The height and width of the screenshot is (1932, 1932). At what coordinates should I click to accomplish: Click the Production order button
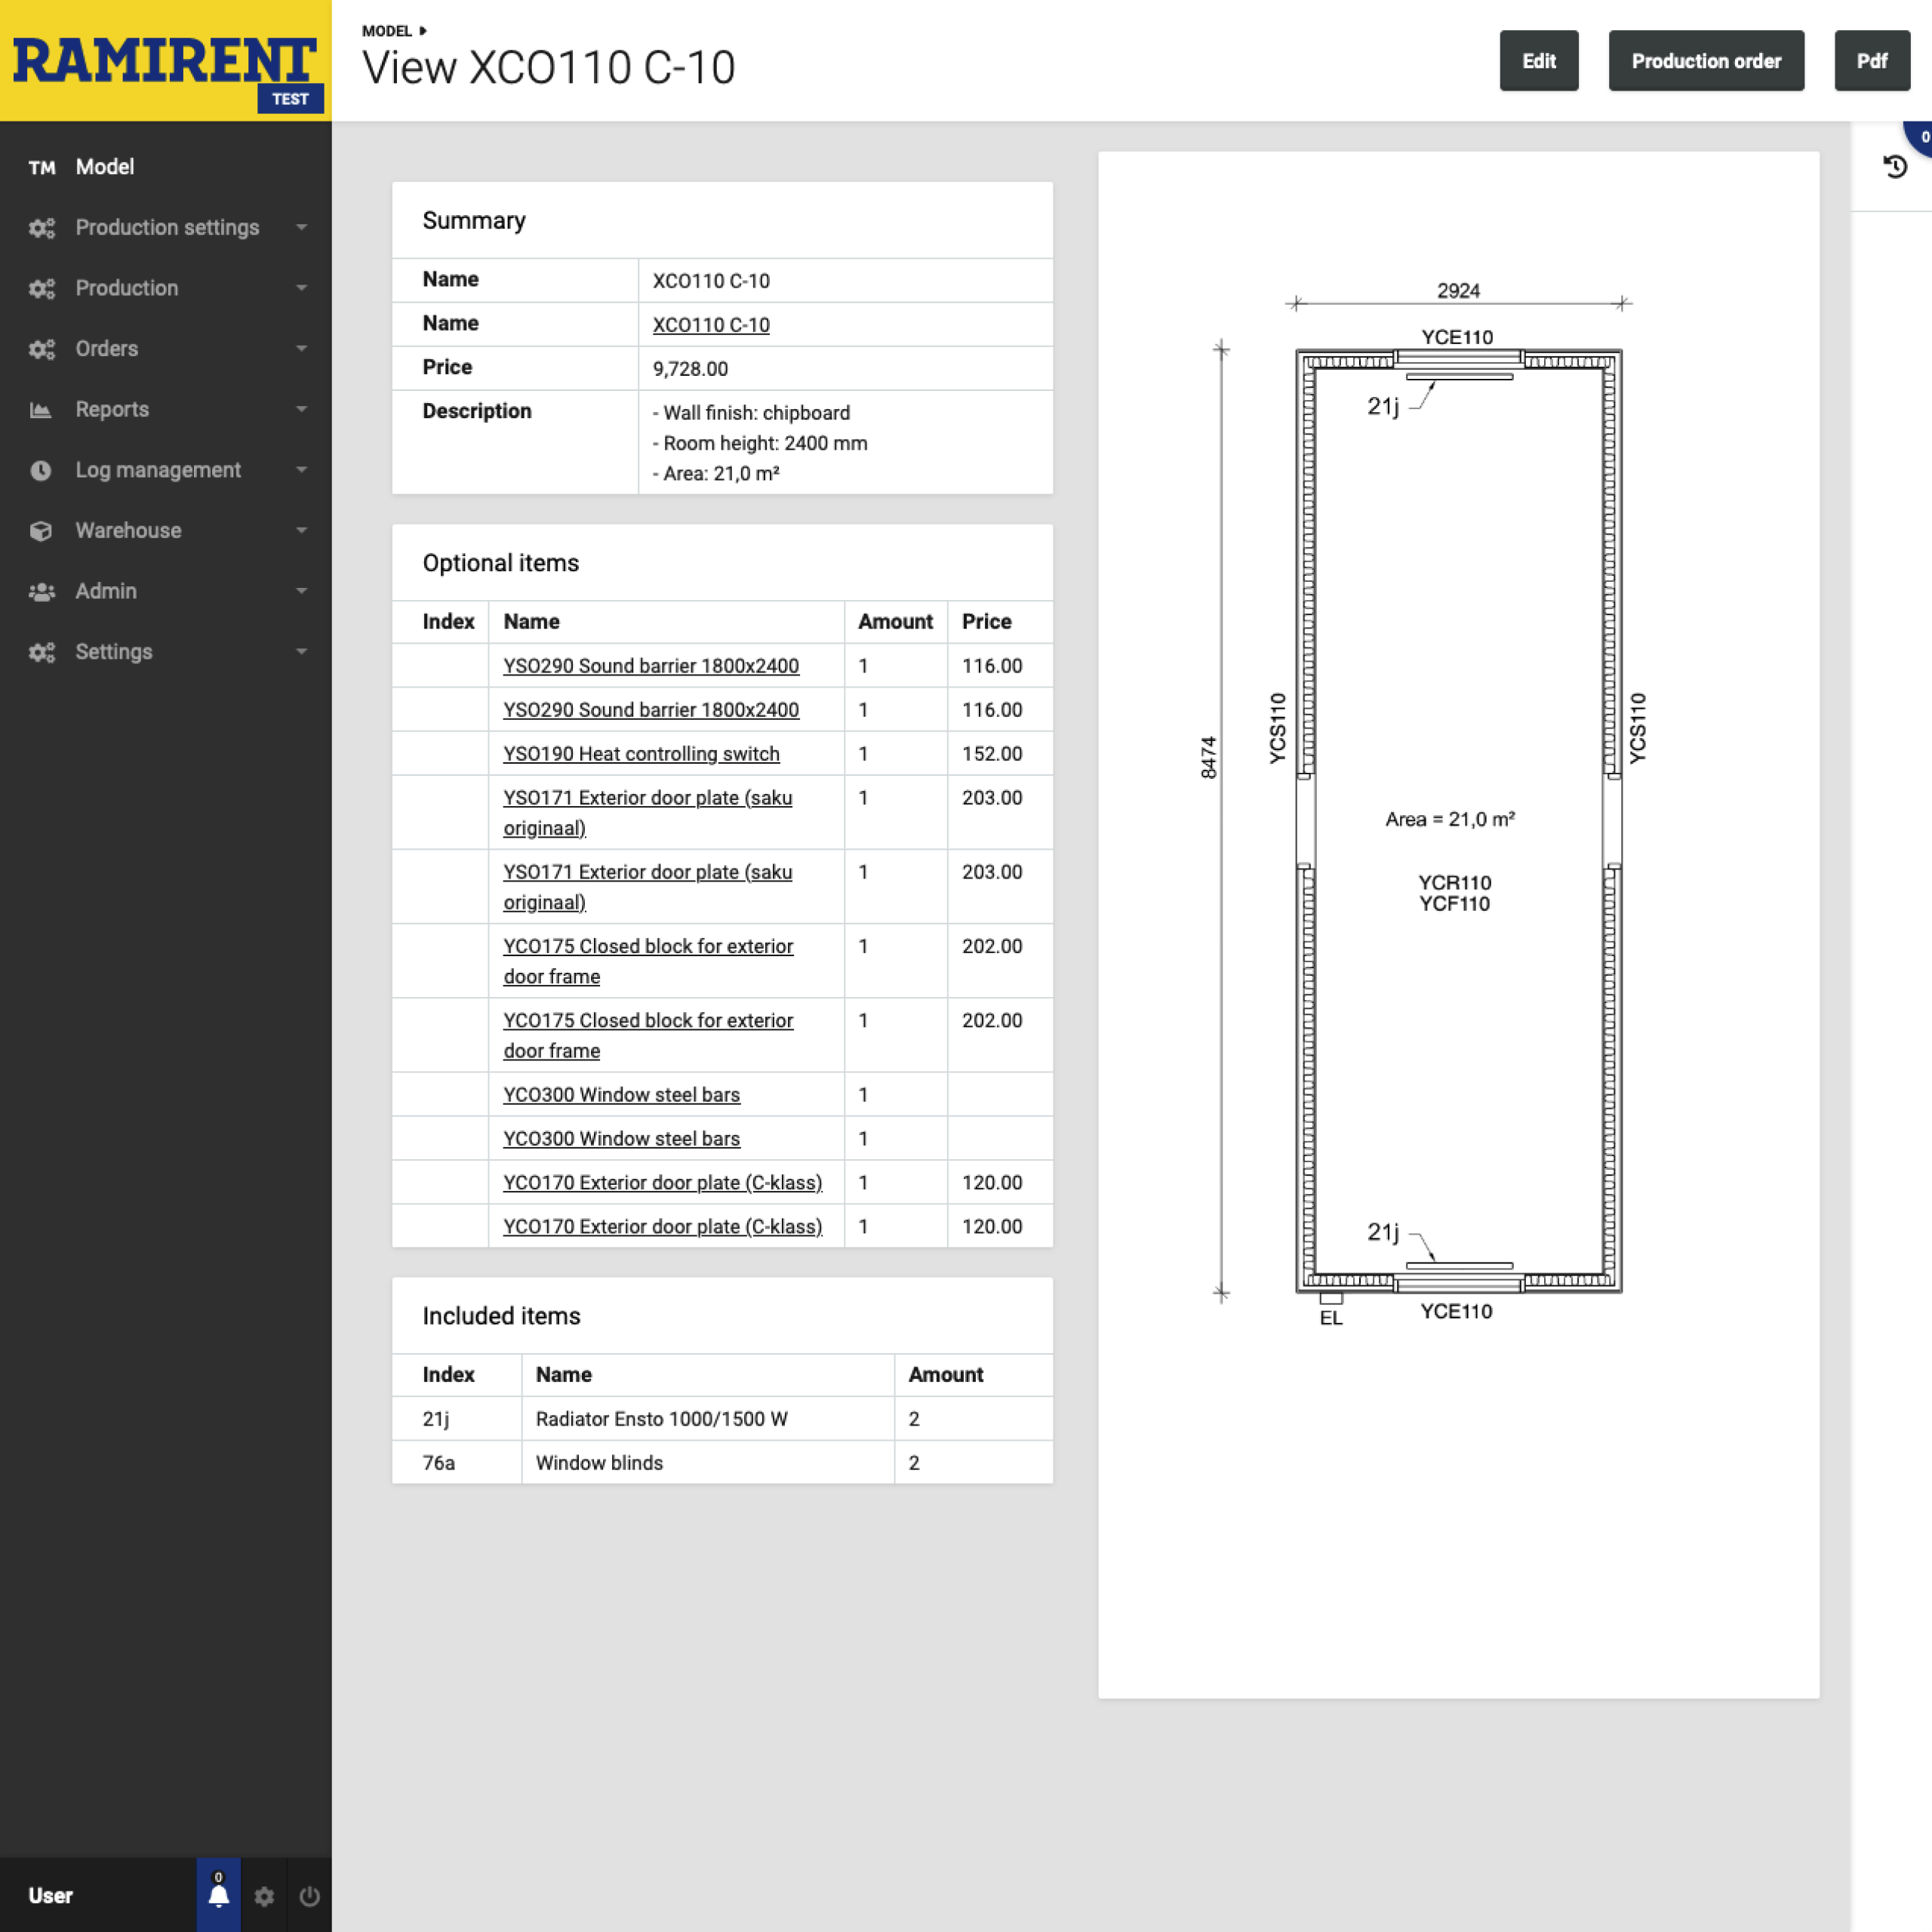[1705, 60]
